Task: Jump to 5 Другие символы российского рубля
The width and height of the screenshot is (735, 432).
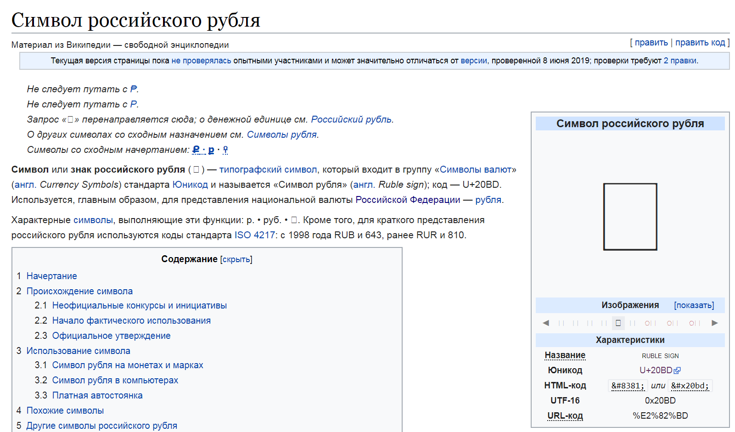Action: 102,426
